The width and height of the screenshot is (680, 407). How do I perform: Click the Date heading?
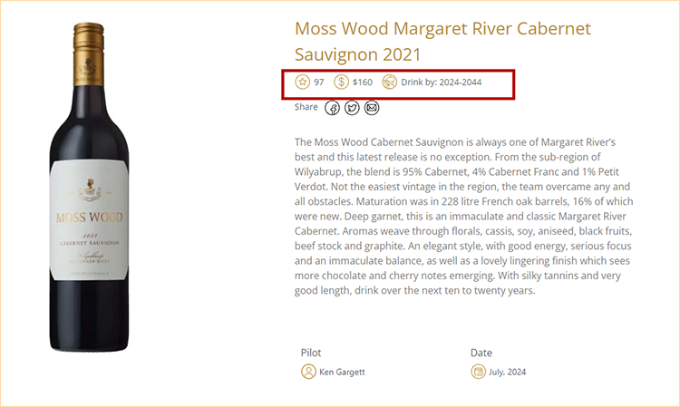click(x=481, y=352)
